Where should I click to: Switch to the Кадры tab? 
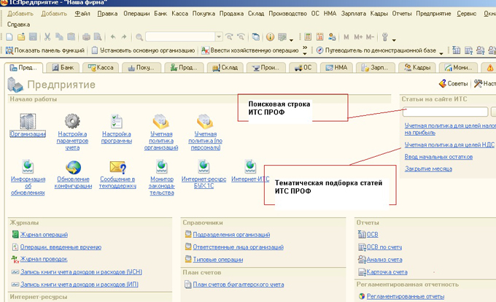(417, 67)
